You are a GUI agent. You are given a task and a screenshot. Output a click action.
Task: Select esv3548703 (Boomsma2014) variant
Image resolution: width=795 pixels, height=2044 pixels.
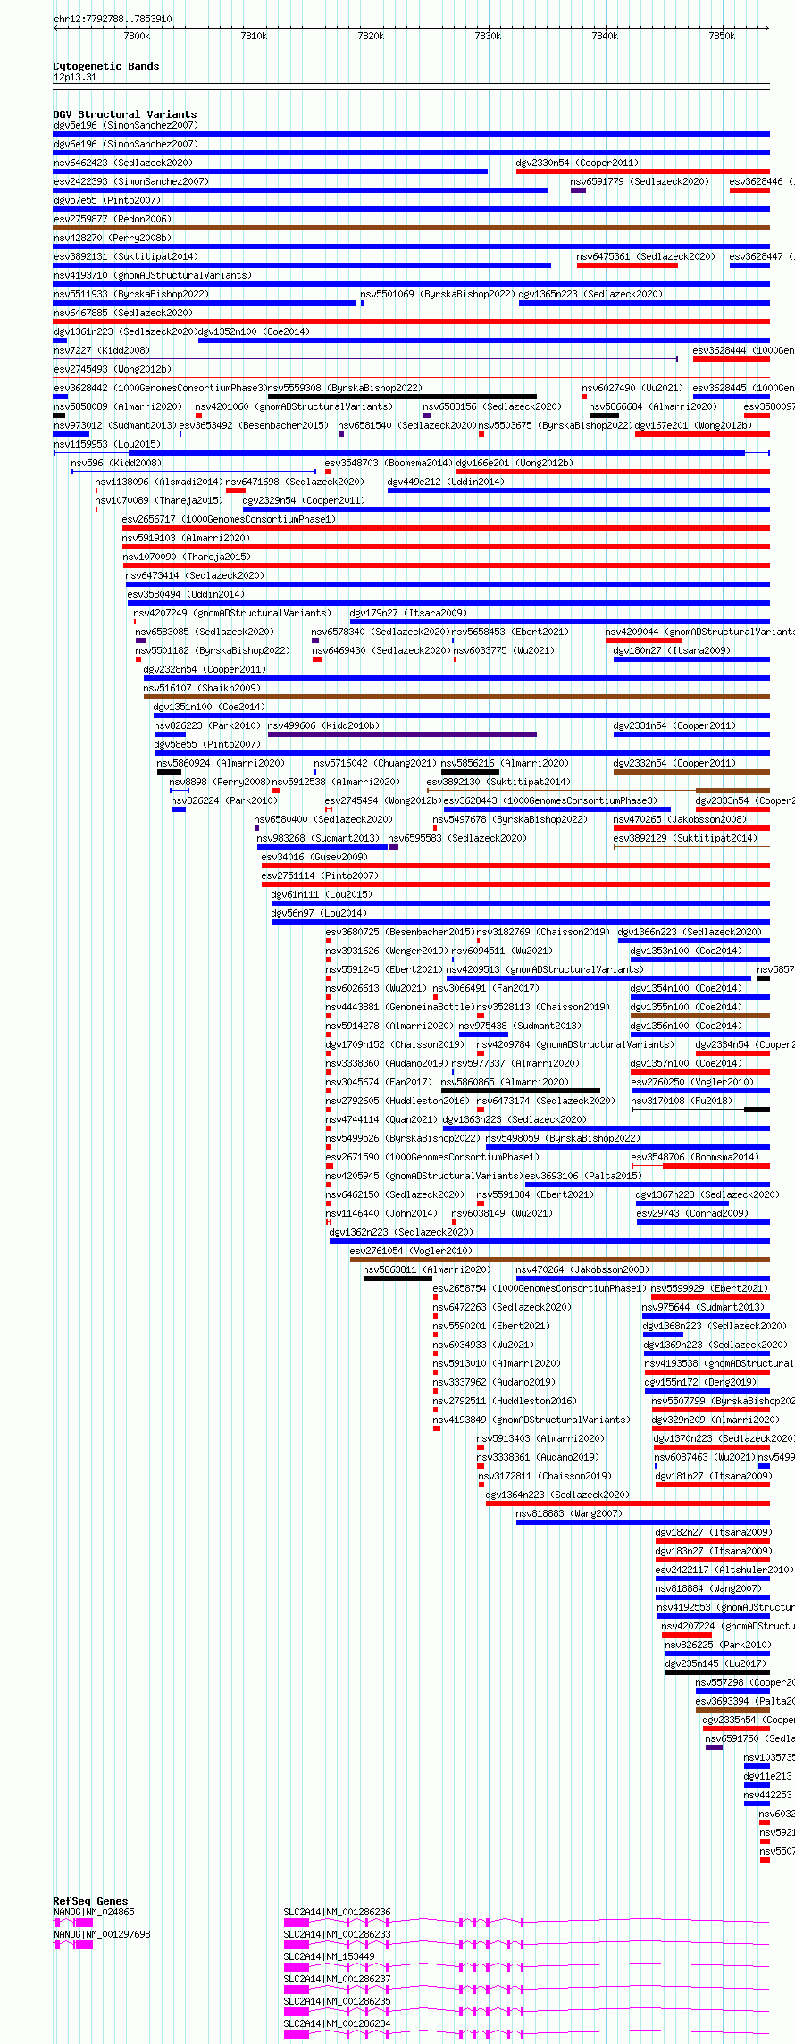pos(389,464)
